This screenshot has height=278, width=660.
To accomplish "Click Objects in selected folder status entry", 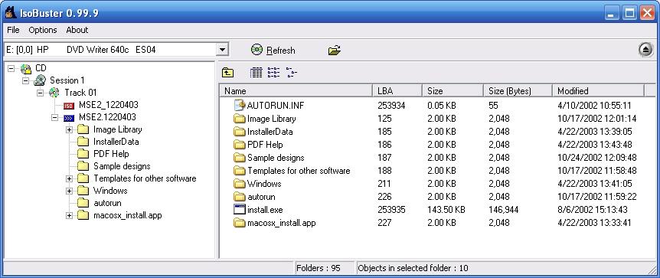I will (413, 268).
